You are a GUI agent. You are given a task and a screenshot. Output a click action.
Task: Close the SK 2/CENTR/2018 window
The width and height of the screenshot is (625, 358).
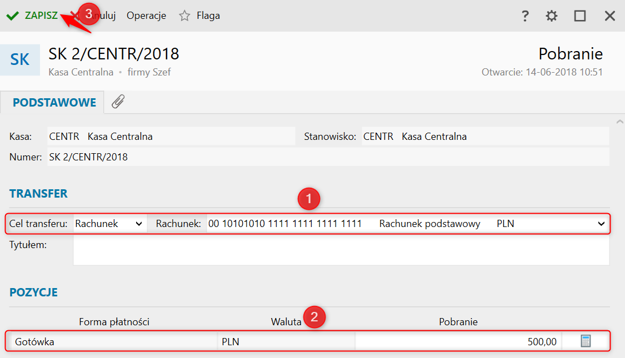click(x=609, y=16)
